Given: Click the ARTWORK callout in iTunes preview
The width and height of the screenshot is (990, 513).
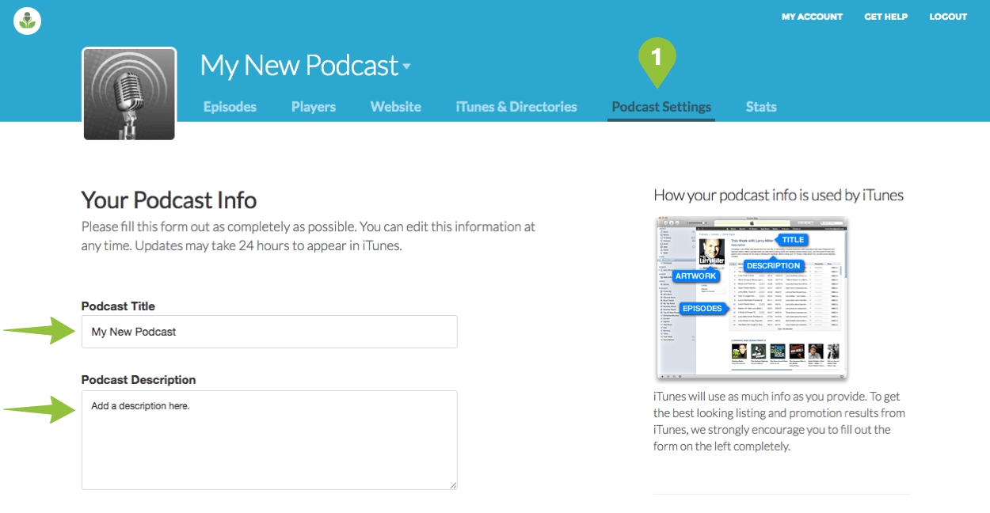Looking at the screenshot, I should tap(696, 276).
